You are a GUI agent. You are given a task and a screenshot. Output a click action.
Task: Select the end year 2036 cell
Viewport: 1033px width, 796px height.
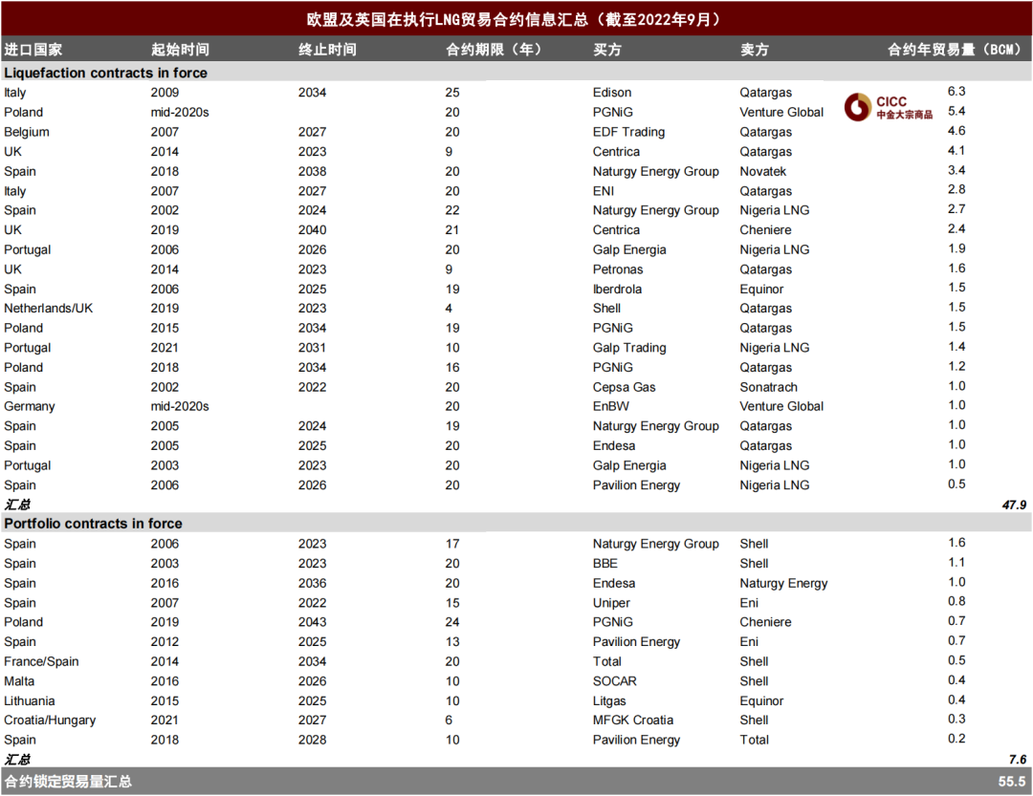pyautogui.click(x=312, y=583)
